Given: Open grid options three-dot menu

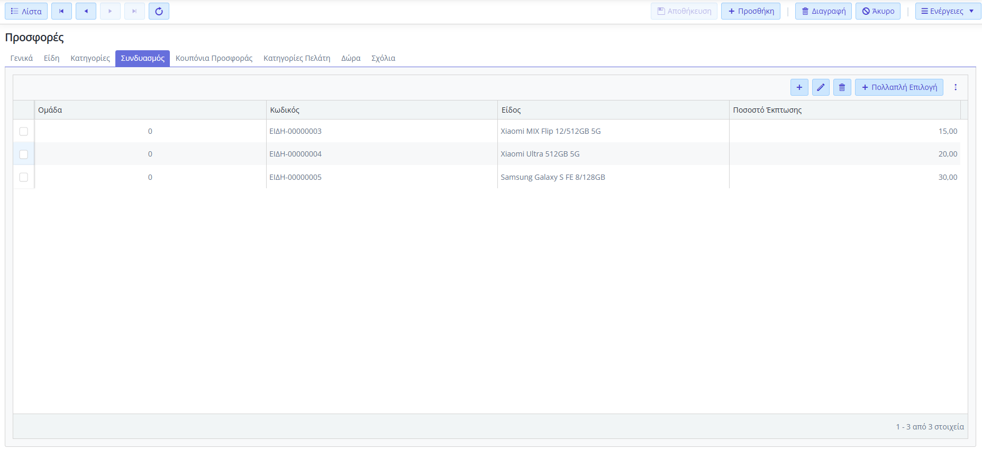Looking at the screenshot, I should [955, 87].
